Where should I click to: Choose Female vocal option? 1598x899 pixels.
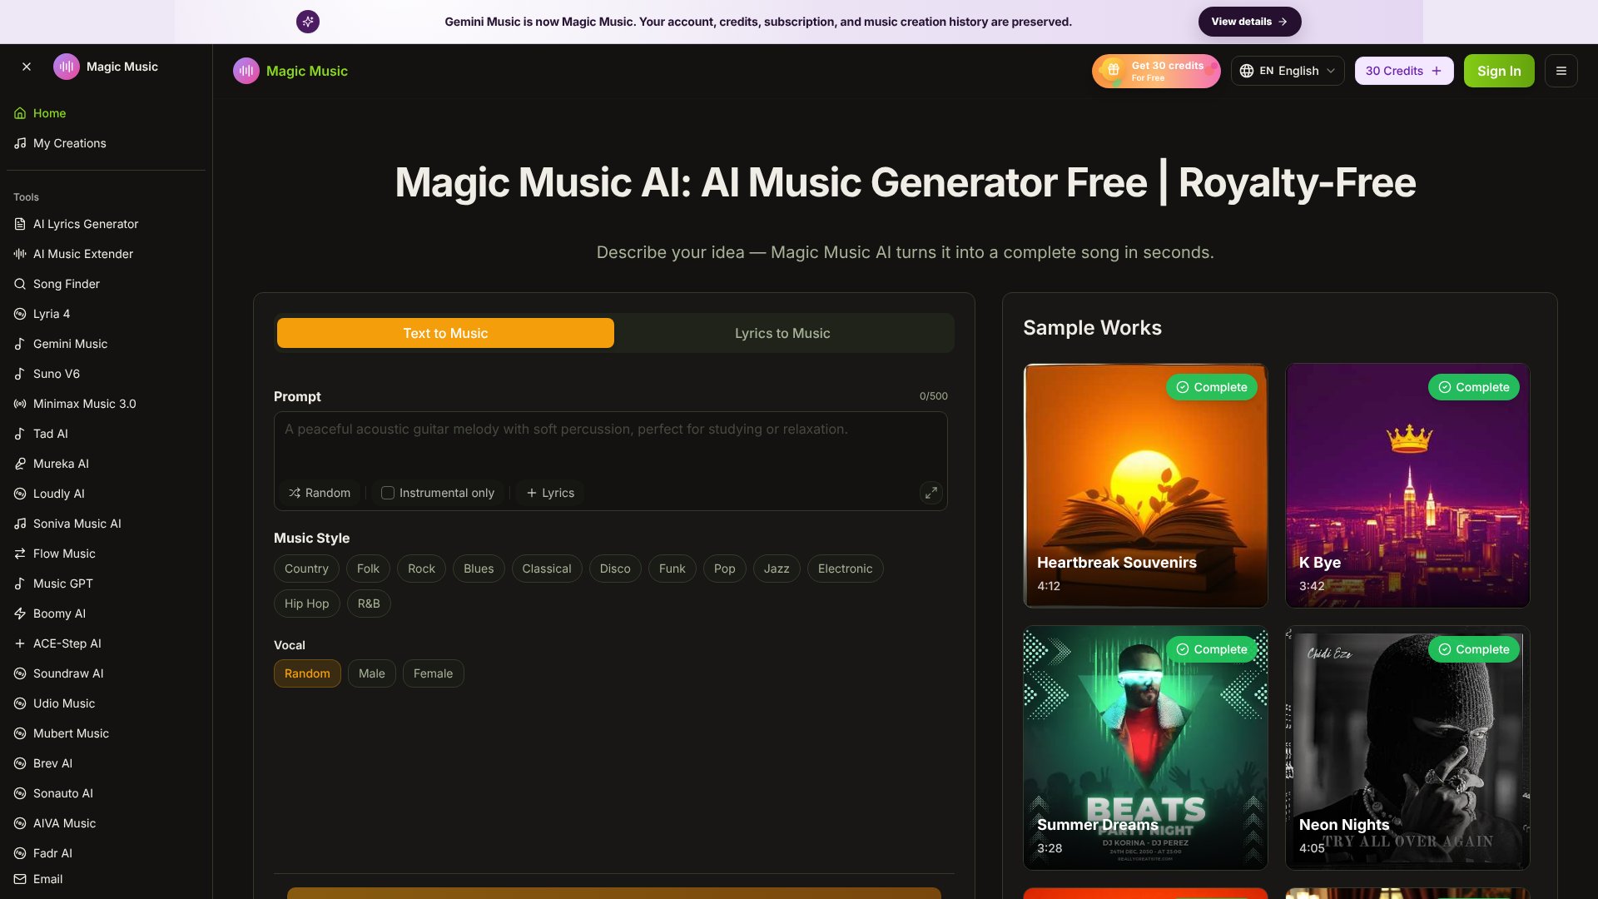[x=434, y=673]
